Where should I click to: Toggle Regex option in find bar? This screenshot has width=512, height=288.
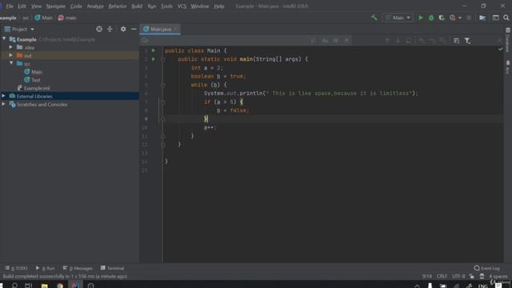point(346,41)
